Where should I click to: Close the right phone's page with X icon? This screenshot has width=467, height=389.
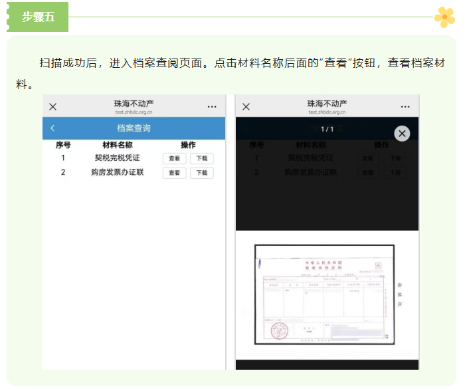click(x=246, y=106)
